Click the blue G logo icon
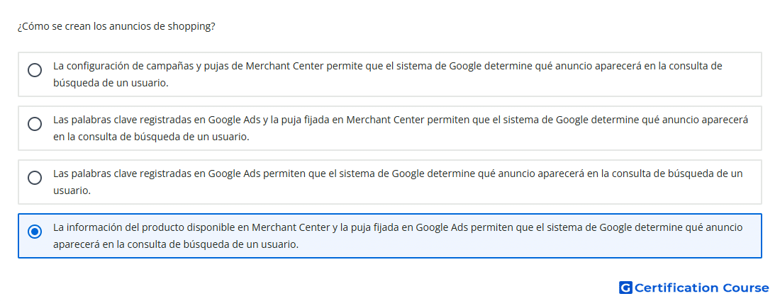The image size is (780, 301). pos(625,288)
